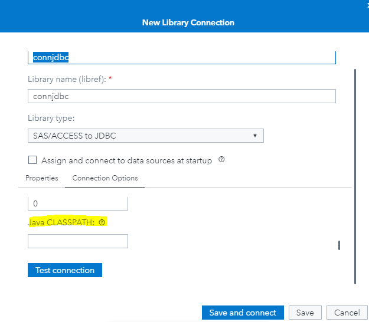Select the Connection Options tab
Image resolution: width=369 pixels, height=322 pixels.
coord(105,178)
